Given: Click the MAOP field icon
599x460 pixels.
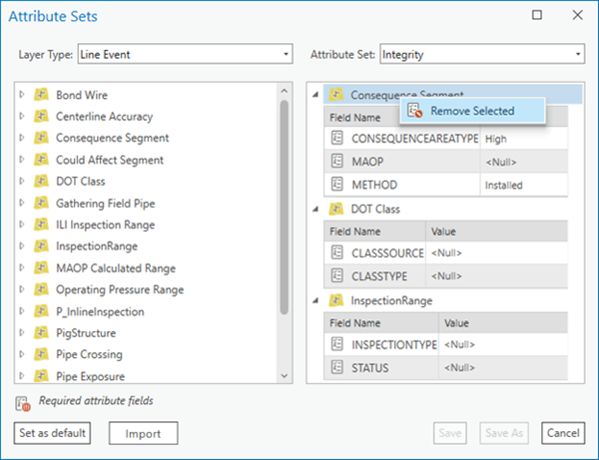Looking at the screenshot, I should [336, 162].
